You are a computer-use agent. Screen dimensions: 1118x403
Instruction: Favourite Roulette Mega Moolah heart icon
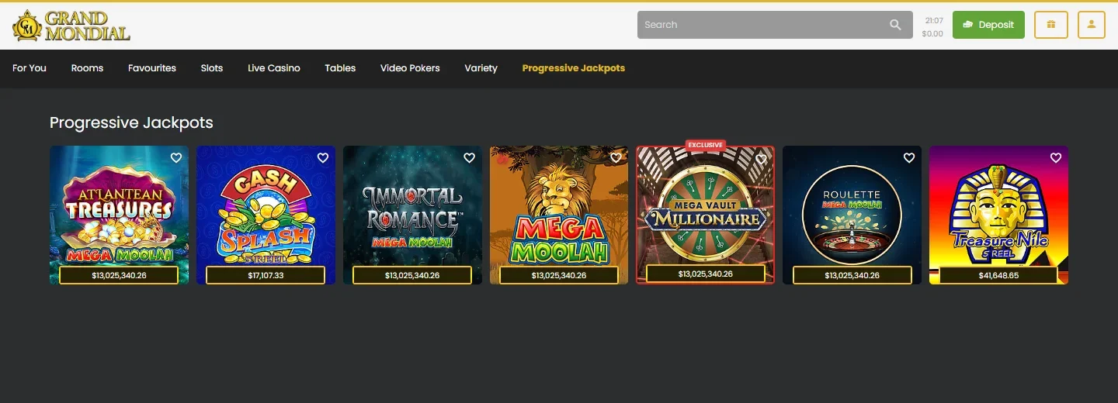pyautogui.click(x=909, y=158)
